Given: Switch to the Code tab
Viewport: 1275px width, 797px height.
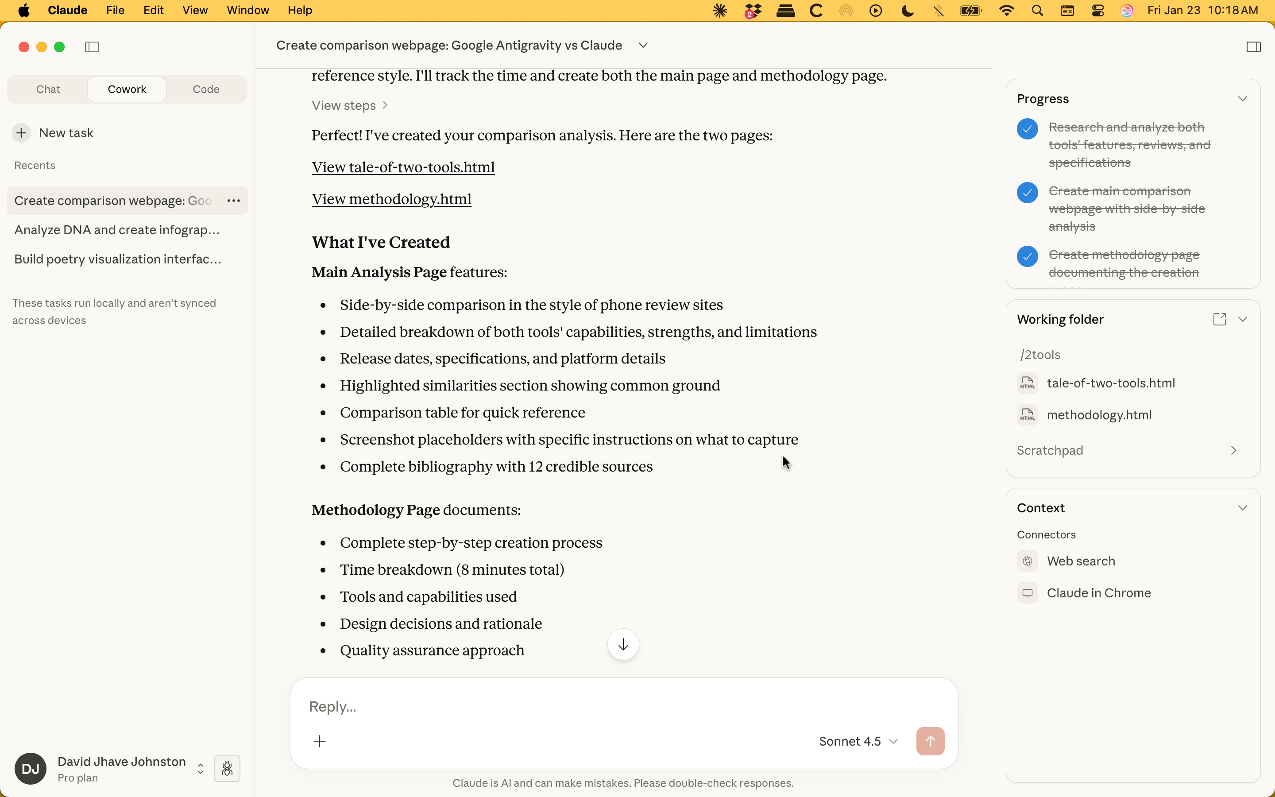Looking at the screenshot, I should (205, 89).
